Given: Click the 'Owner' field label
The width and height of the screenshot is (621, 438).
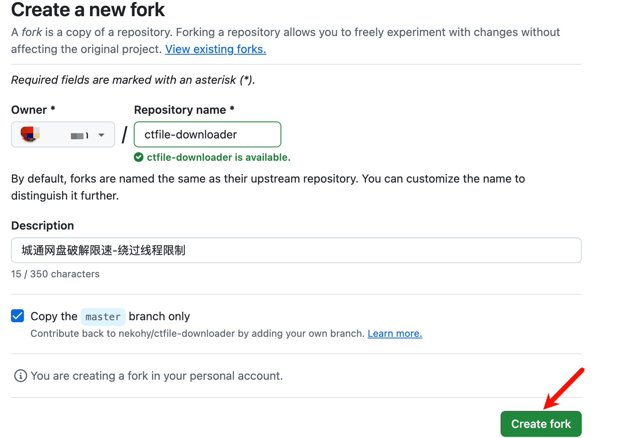Looking at the screenshot, I should coord(29,110).
